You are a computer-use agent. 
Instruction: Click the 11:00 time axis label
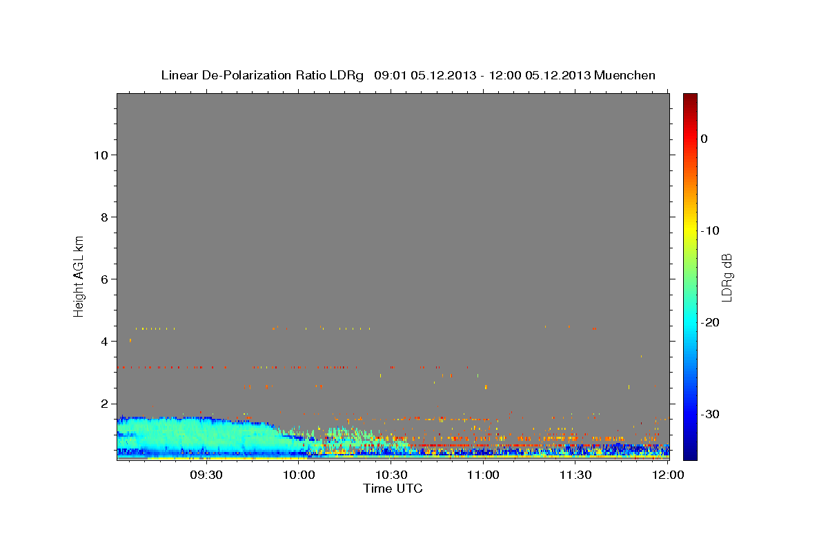(483, 475)
